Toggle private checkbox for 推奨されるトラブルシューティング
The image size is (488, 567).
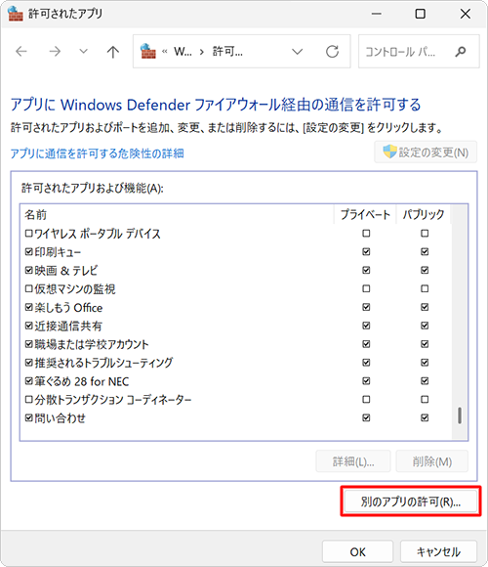366,363
